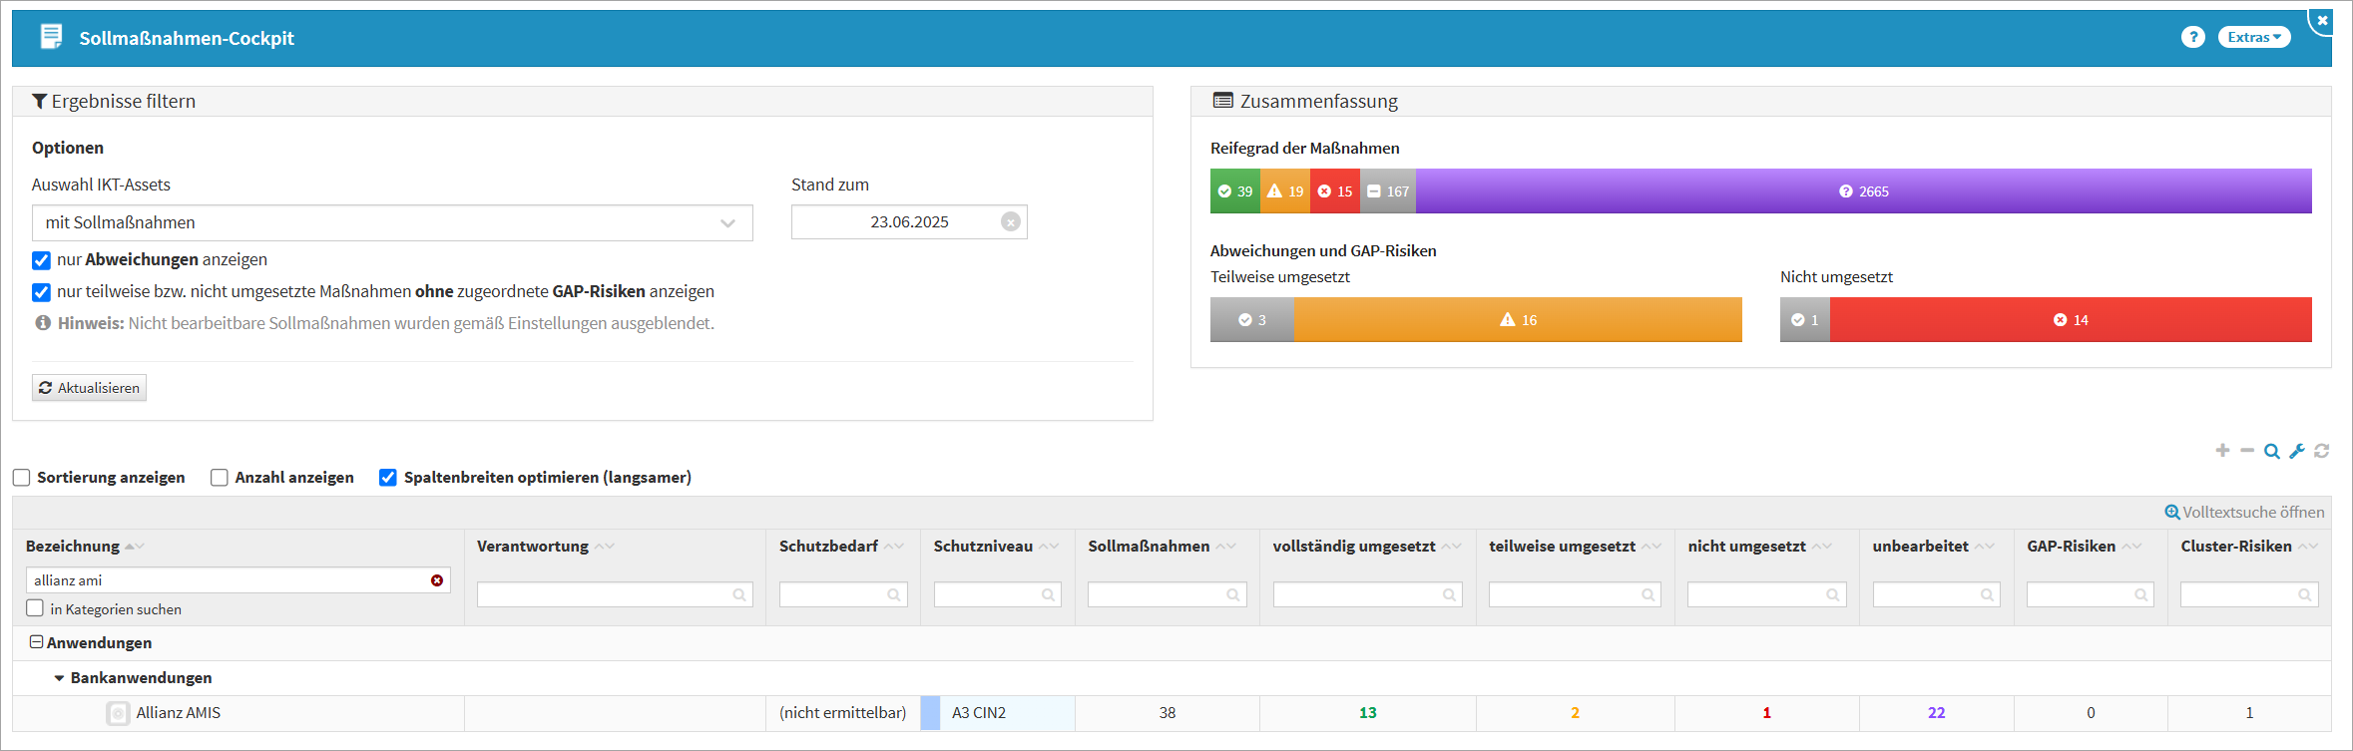Open Volltextsuche öffnen link
This screenshot has width=2353, height=751.
click(2244, 512)
